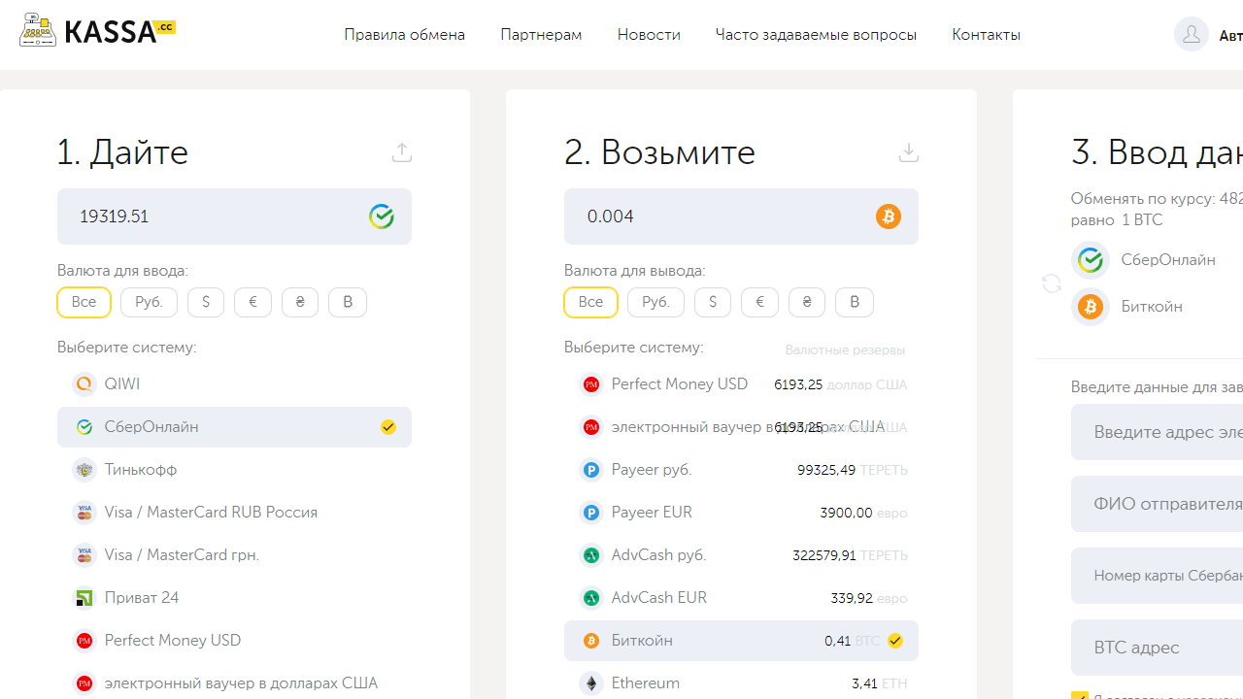The height and width of the screenshot is (699, 1243).
Task: Click the give amount field showing 19319.51
Action: (x=214, y=216)
